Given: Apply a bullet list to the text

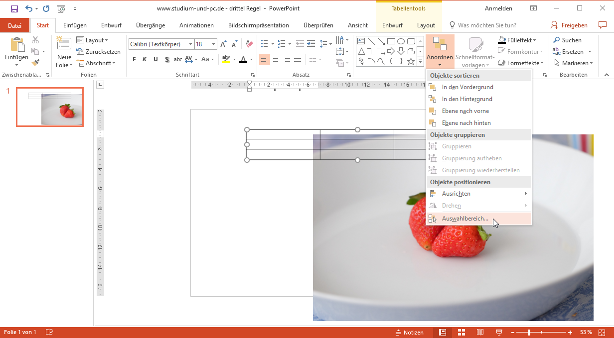Looking at the screenshot, I should 265,44.
